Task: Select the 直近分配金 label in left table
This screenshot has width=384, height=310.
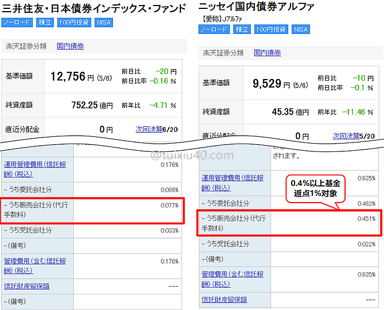Action: (22, 129)
